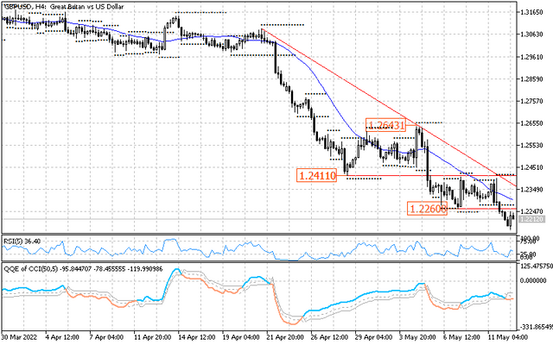Click the 1.29610 price axis value
This screenshot has height=345, width=553.
click(532, 57)
